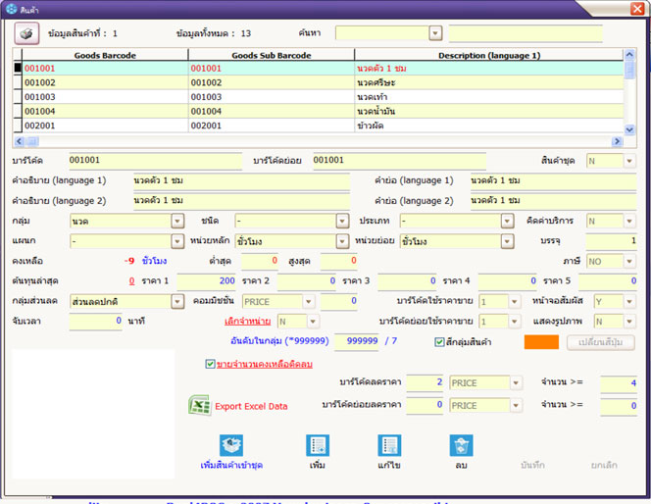Click the printer icon at top left

pyautogui.click(x=25, y=32)
